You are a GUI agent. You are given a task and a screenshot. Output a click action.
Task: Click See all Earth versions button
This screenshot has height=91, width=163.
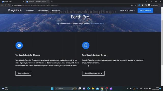click(x=93, y=73)
